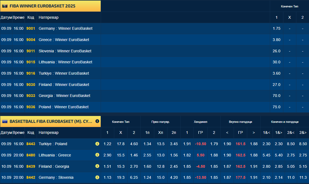Viewport: 309px width, 184px height.
Task: Select odds 26.0 for Slovenia Winner EuroBasket
Action: coord(276,51)
